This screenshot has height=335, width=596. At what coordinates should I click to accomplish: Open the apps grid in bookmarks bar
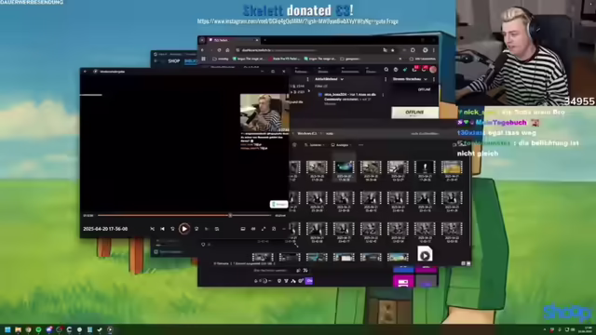pyautogui.click(x=203, y=59)
